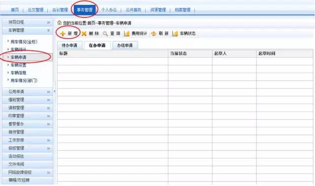Switch to the 待办申请 tab

point(69,45)
